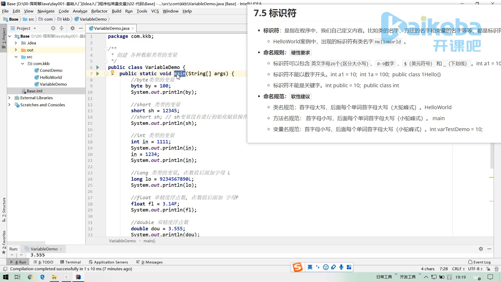The image size is (501, 282).
Task: Hide the Run tool window
Action: click(x=489, y=249)
